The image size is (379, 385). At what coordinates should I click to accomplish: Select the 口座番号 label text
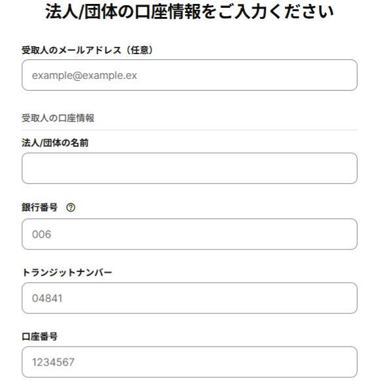point(40,336)
